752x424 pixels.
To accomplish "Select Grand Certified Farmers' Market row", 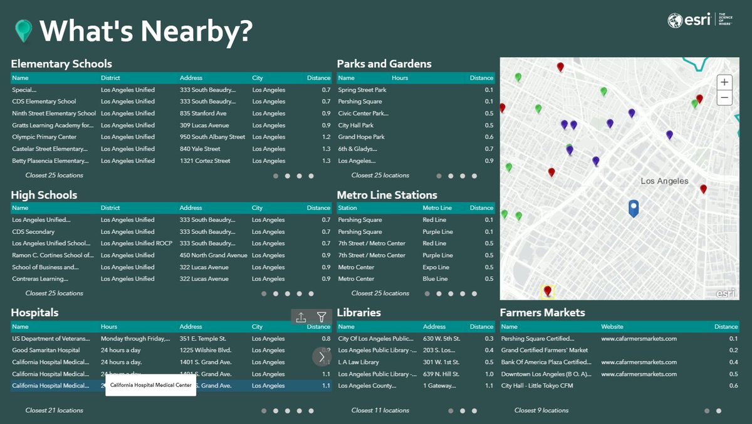I will 620,351.
